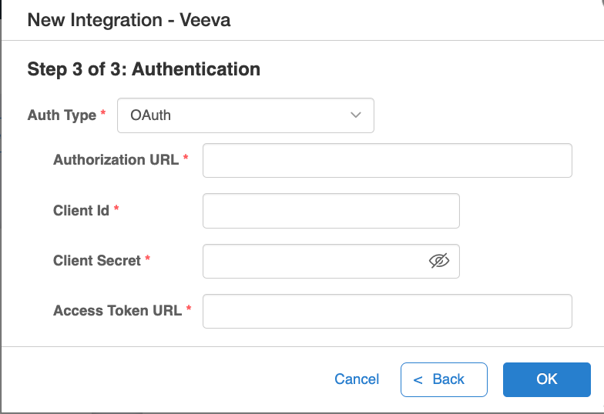Click the Client Id label text
Image resolution: width=604 pixels, height=414 pixels.
82,211
